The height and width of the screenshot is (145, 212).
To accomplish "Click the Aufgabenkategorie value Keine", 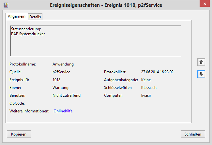I will point(146,80).
